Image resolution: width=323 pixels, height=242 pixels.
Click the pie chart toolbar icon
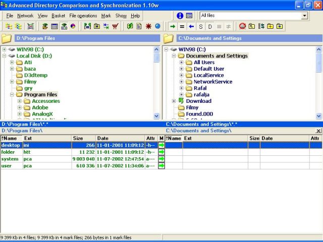pos(72,26)
